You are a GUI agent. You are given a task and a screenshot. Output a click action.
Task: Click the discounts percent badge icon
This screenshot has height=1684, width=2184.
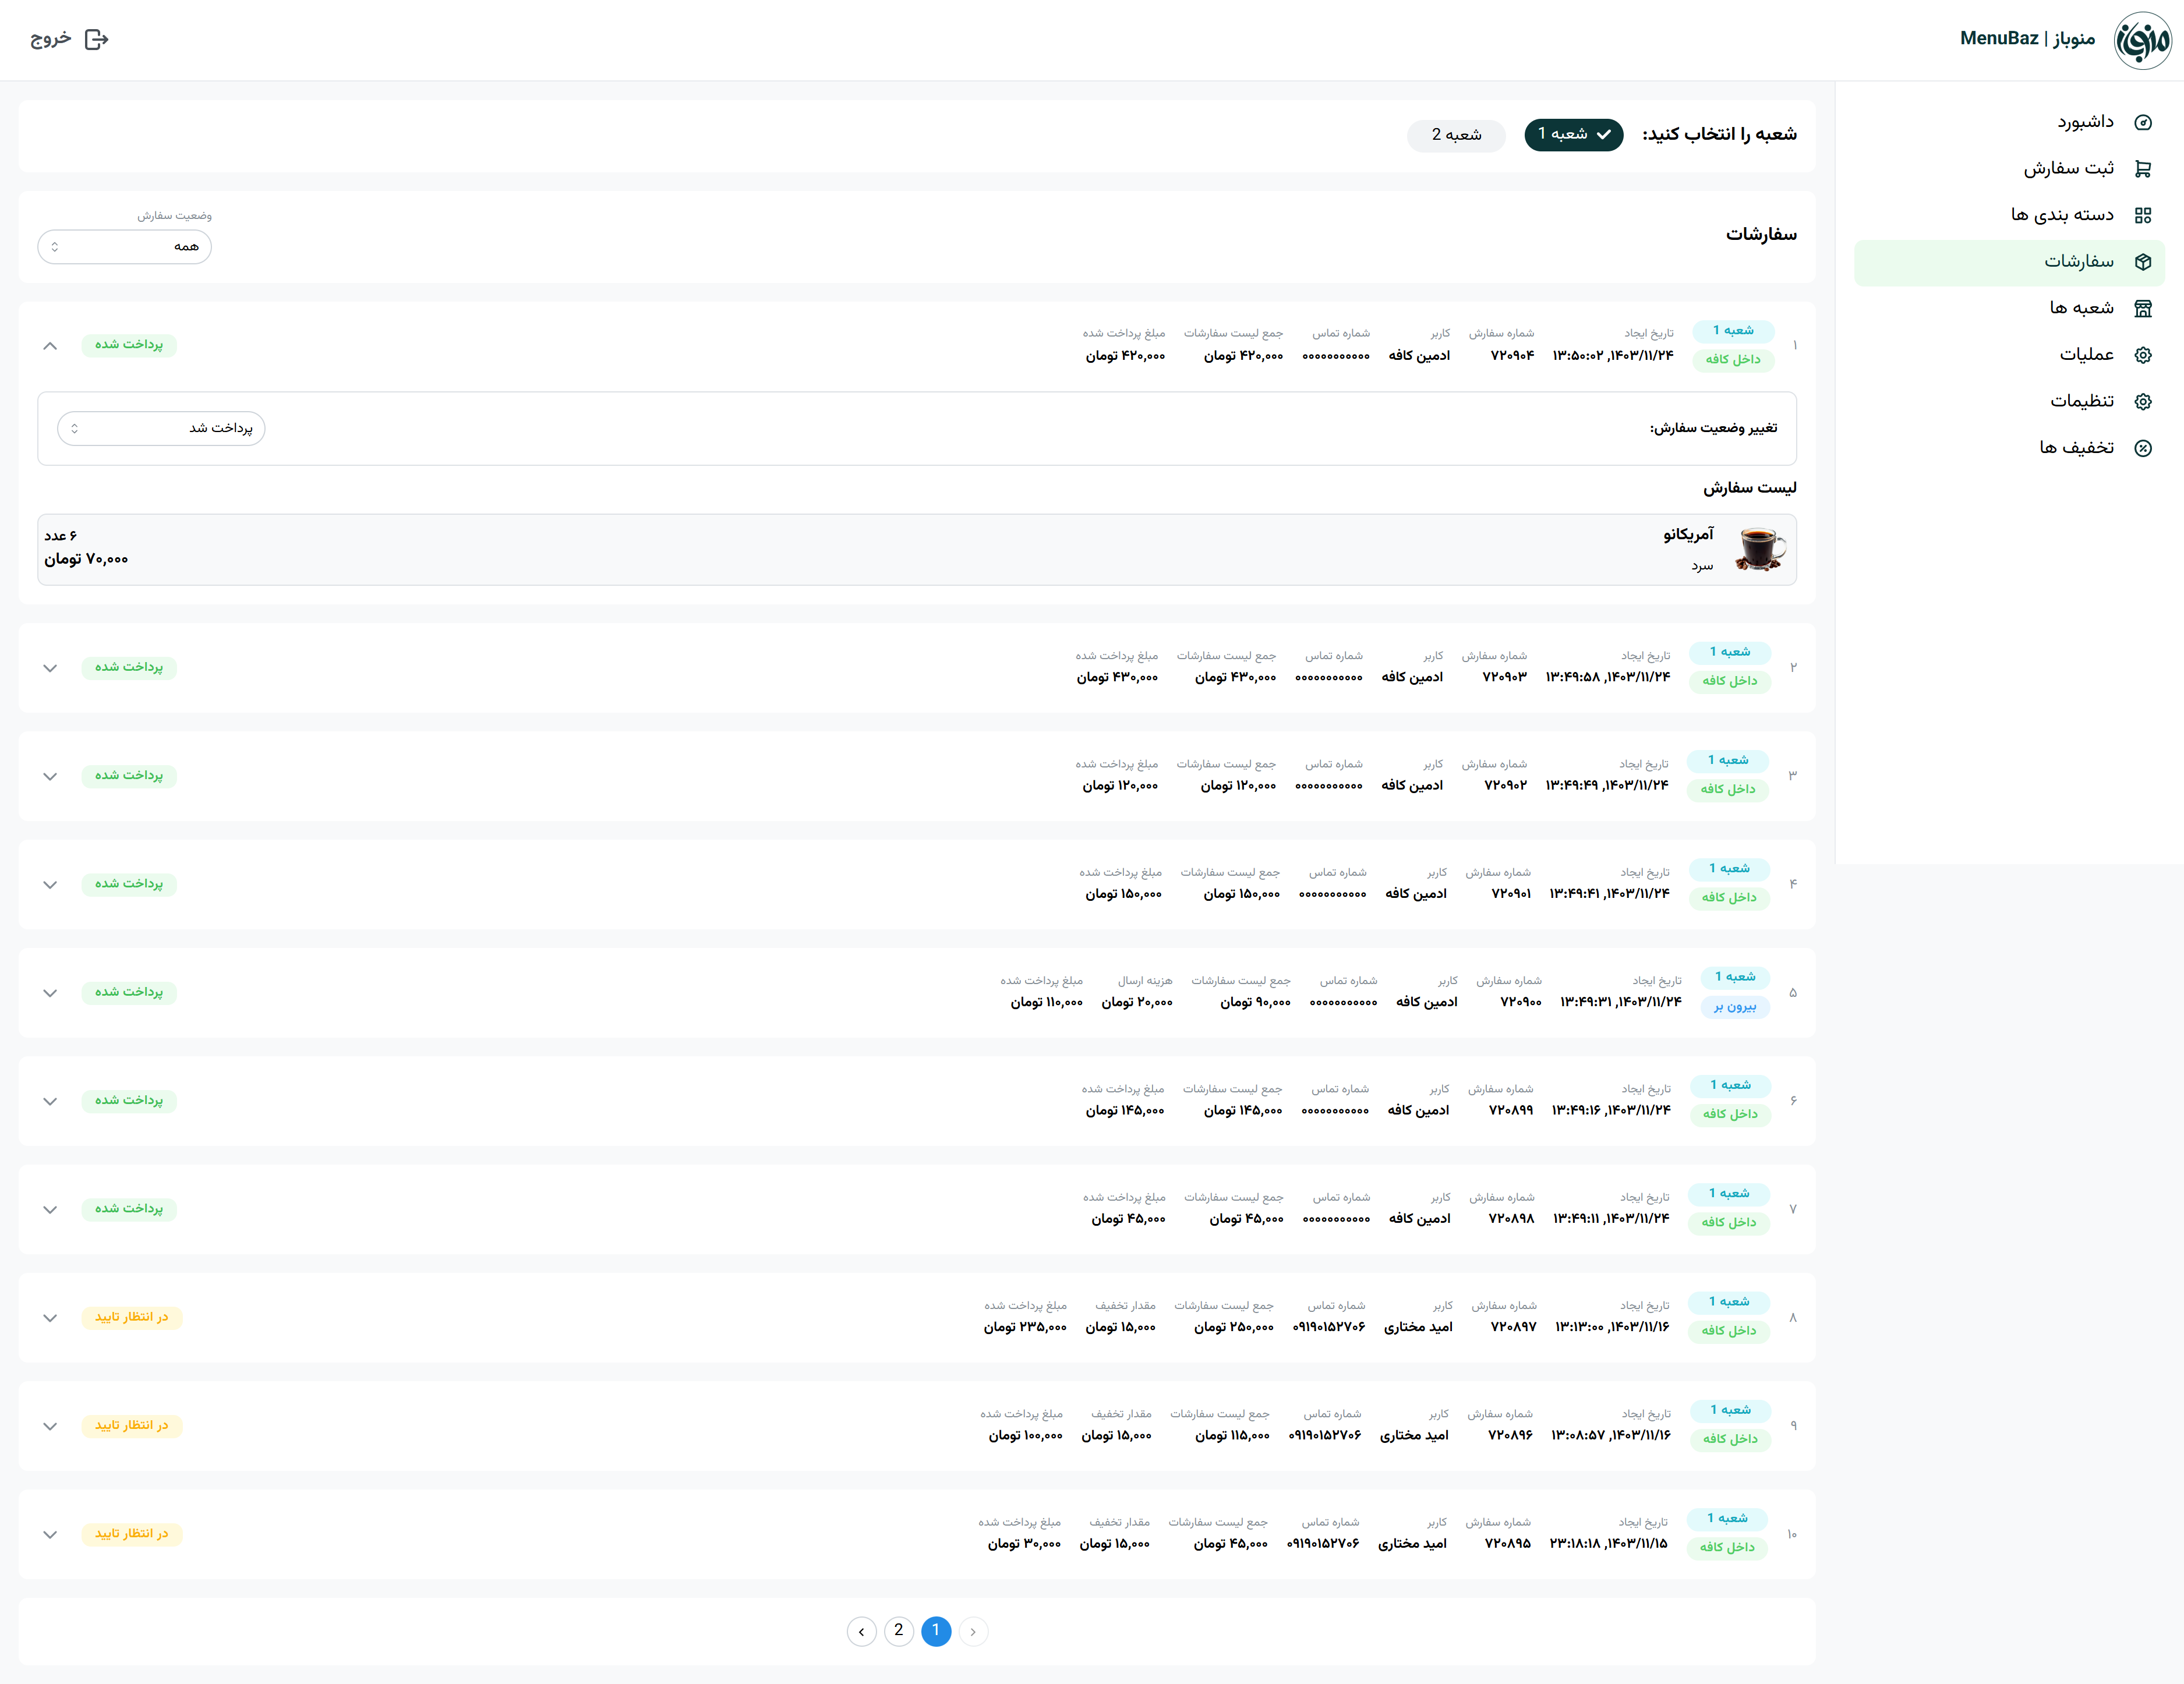(x=2142, y=448)
